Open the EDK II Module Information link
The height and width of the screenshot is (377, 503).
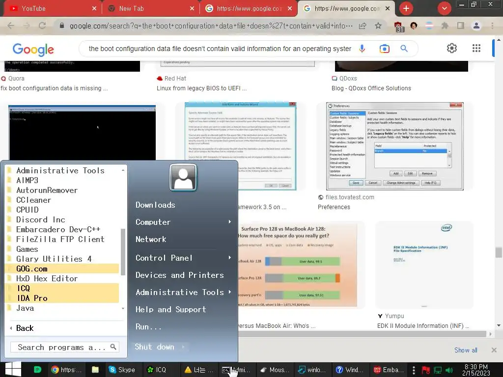423,326
